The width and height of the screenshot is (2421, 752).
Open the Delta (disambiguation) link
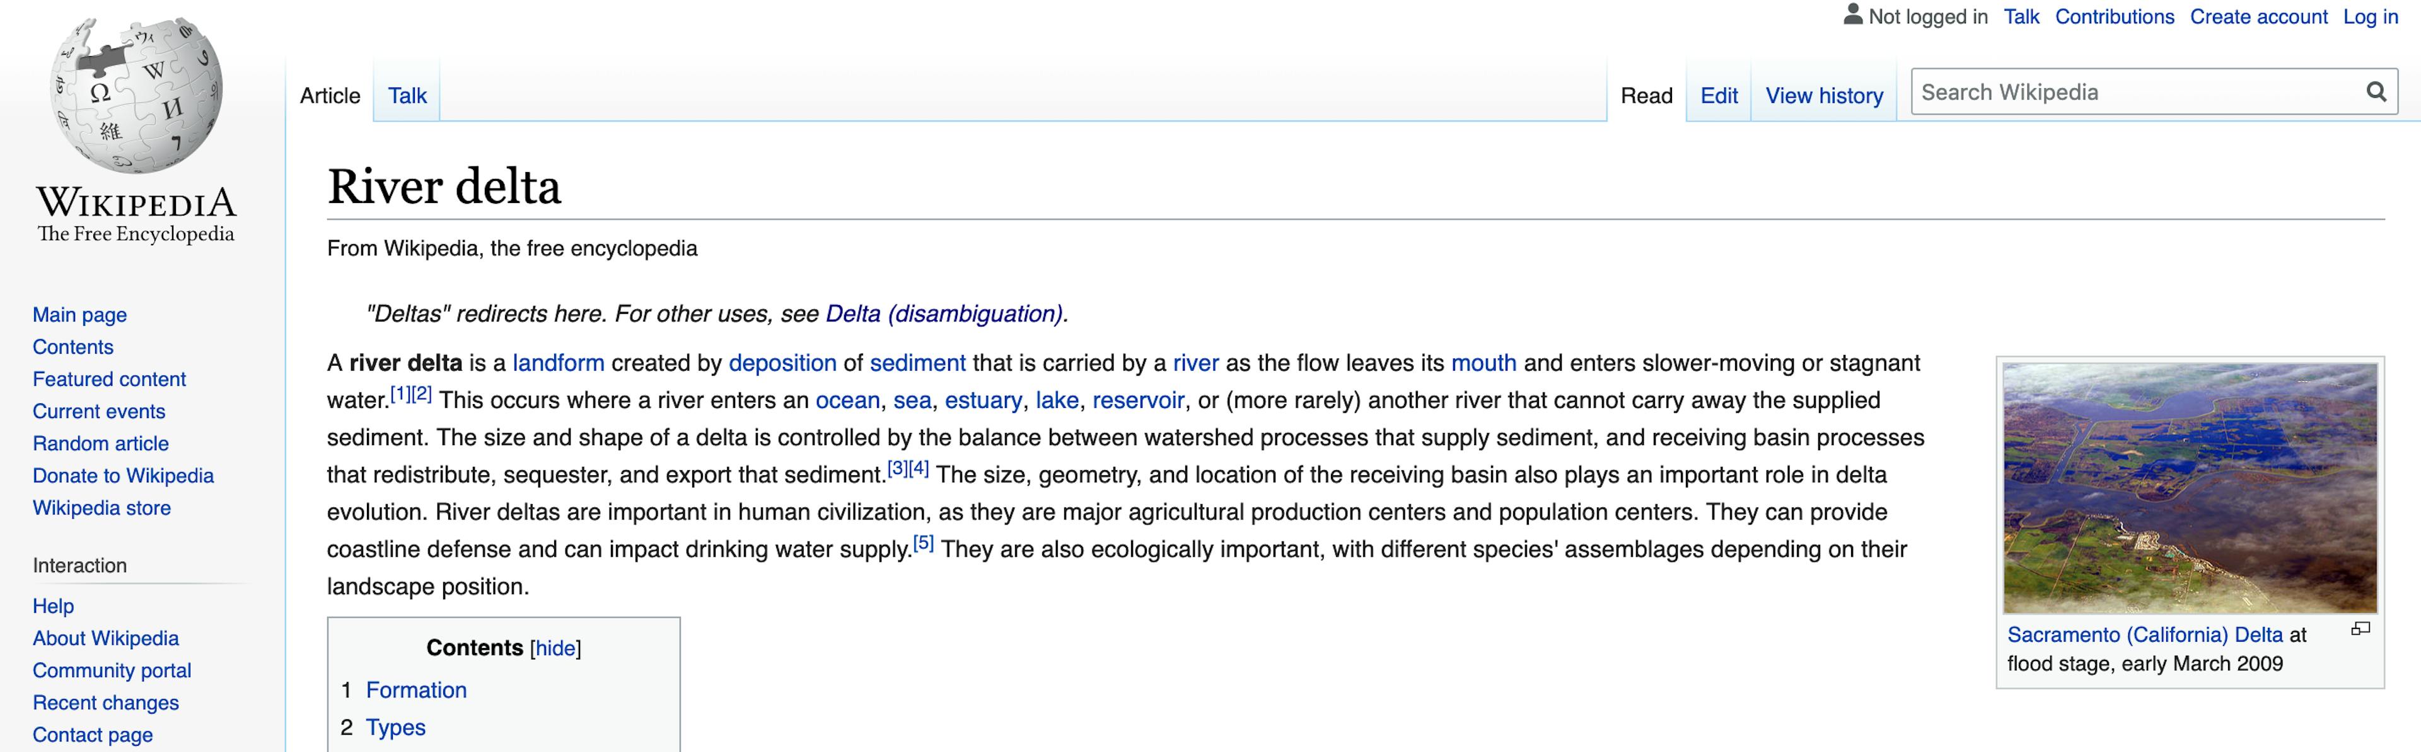944,313
